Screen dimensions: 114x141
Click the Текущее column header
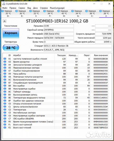tap(61, 55)
